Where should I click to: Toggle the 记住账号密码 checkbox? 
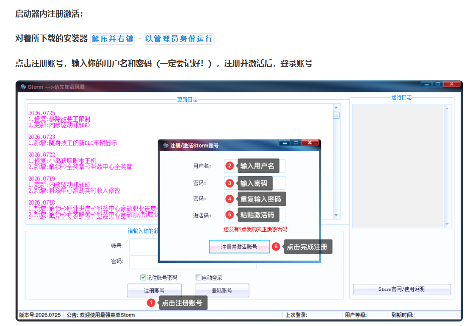coord(143,277)
